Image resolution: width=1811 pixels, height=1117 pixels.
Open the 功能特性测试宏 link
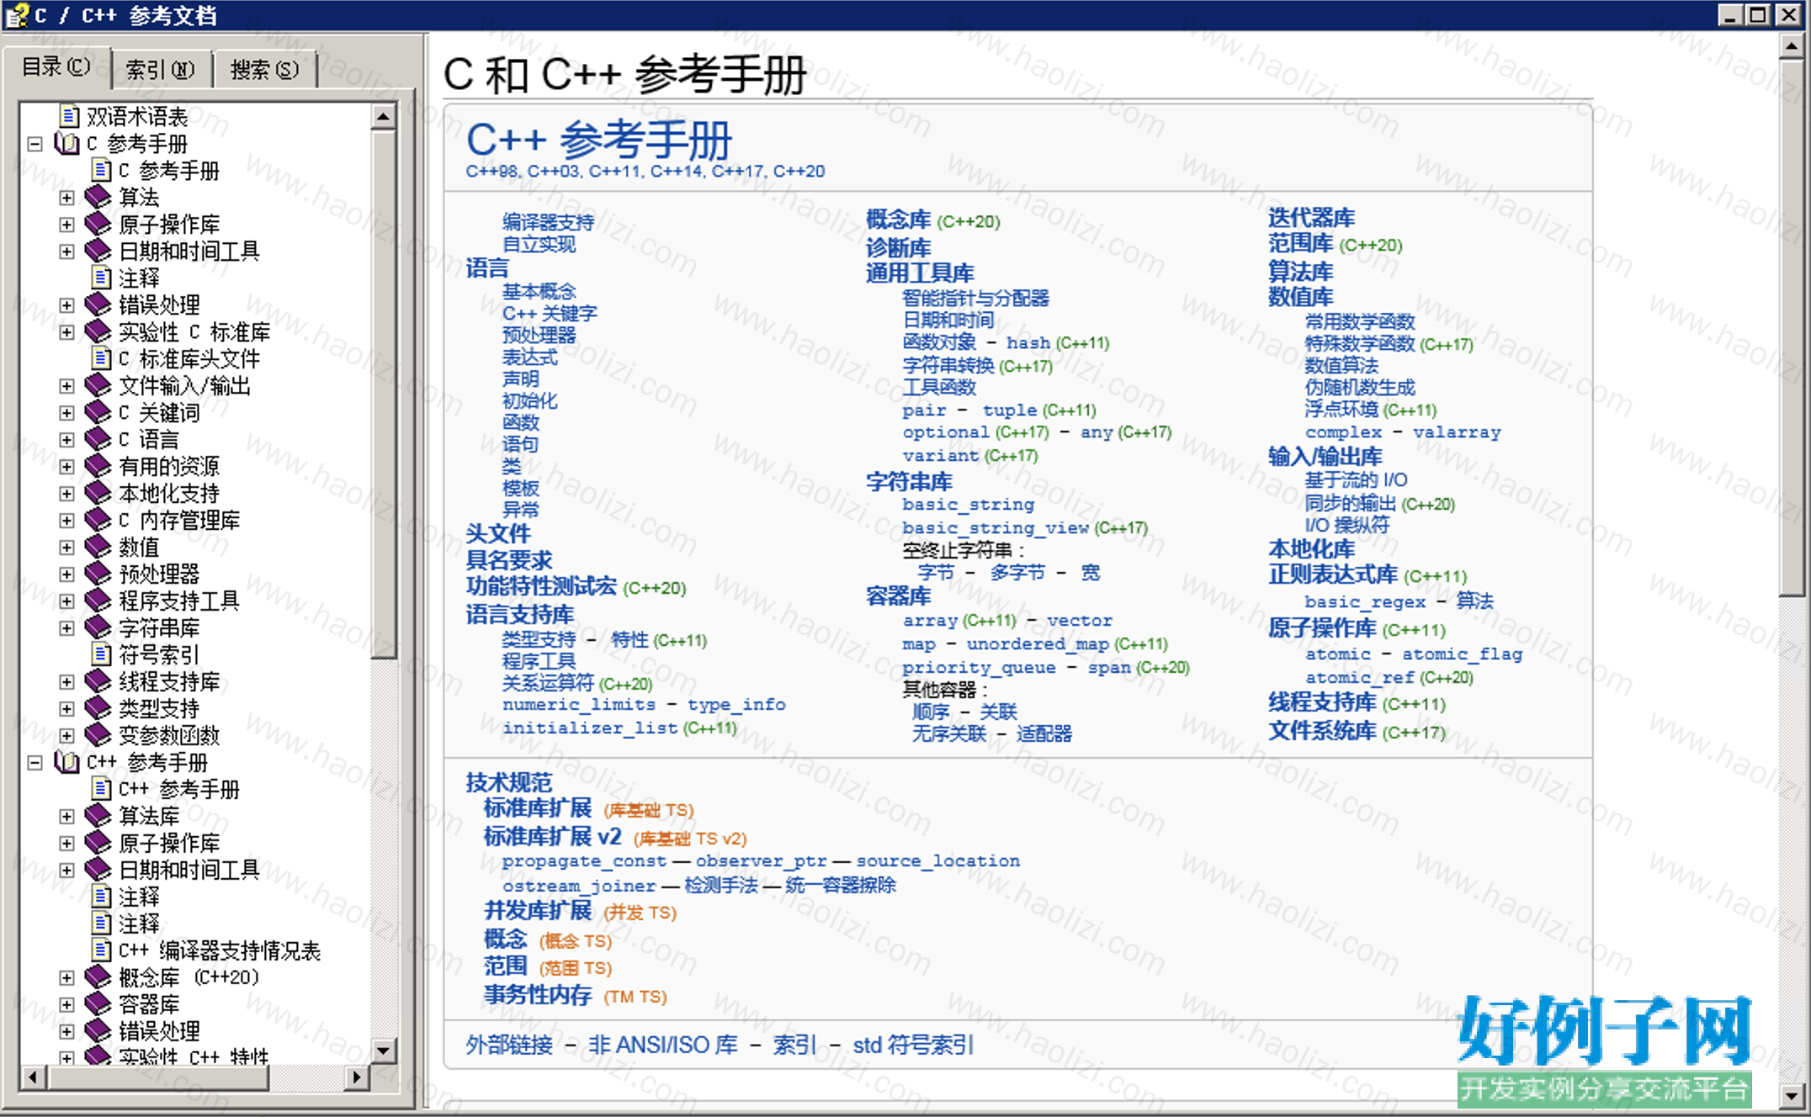click(541, 586)
